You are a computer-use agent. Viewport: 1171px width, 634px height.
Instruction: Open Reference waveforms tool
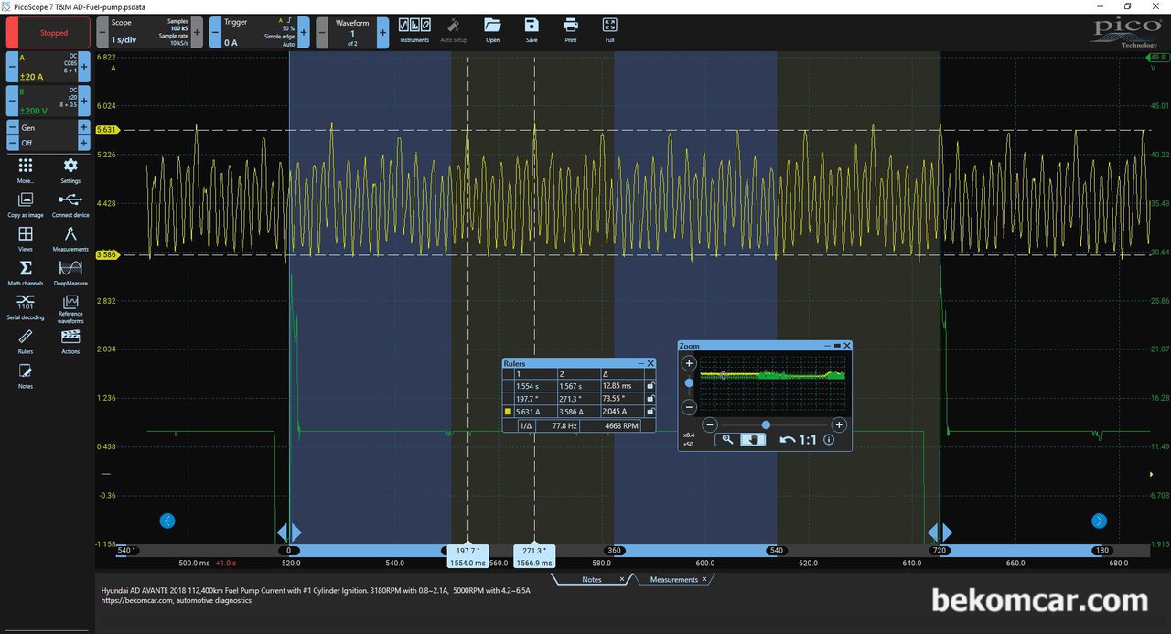coord(70,308)
